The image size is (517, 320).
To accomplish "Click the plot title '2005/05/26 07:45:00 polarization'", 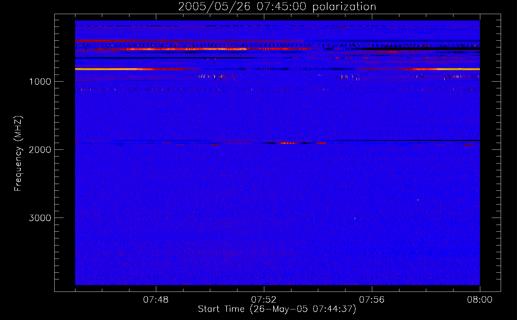I will [x=277, y=7].
